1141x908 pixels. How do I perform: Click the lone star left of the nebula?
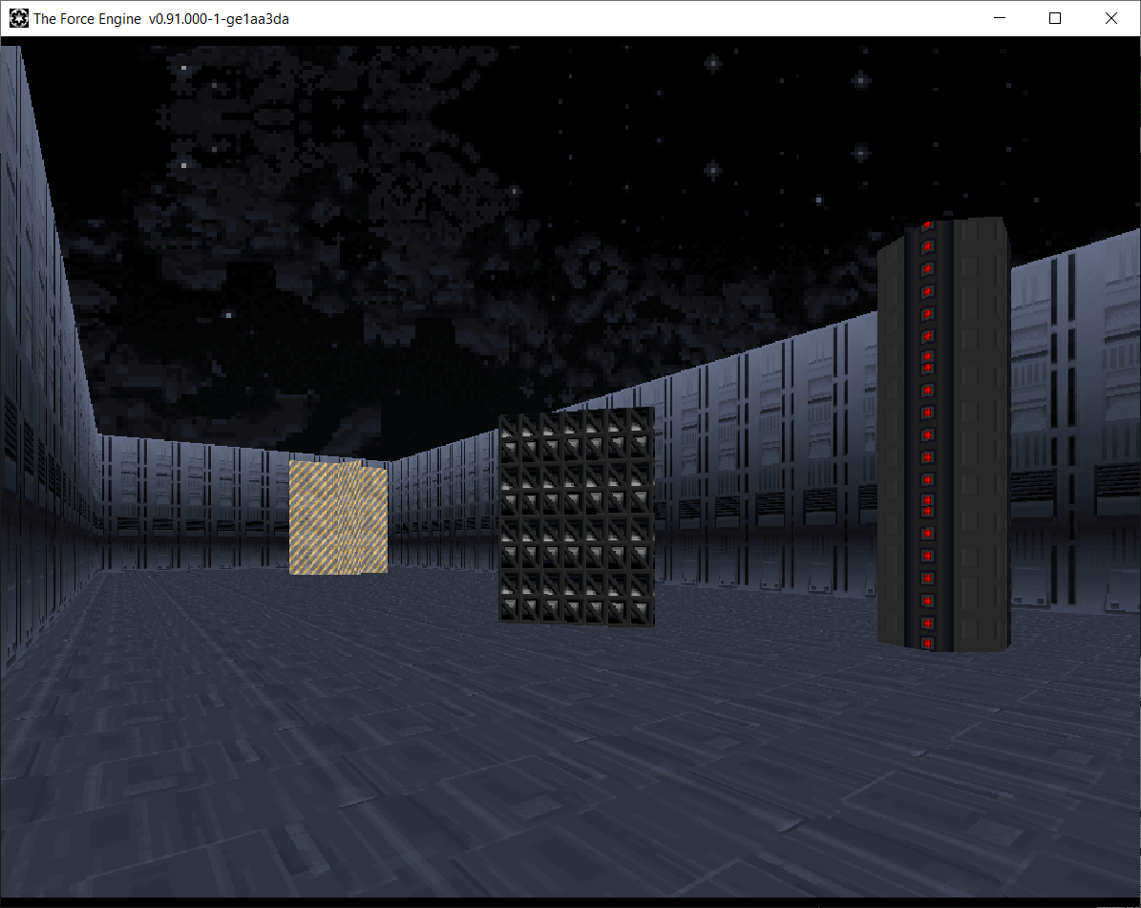(x=228, y=315)
